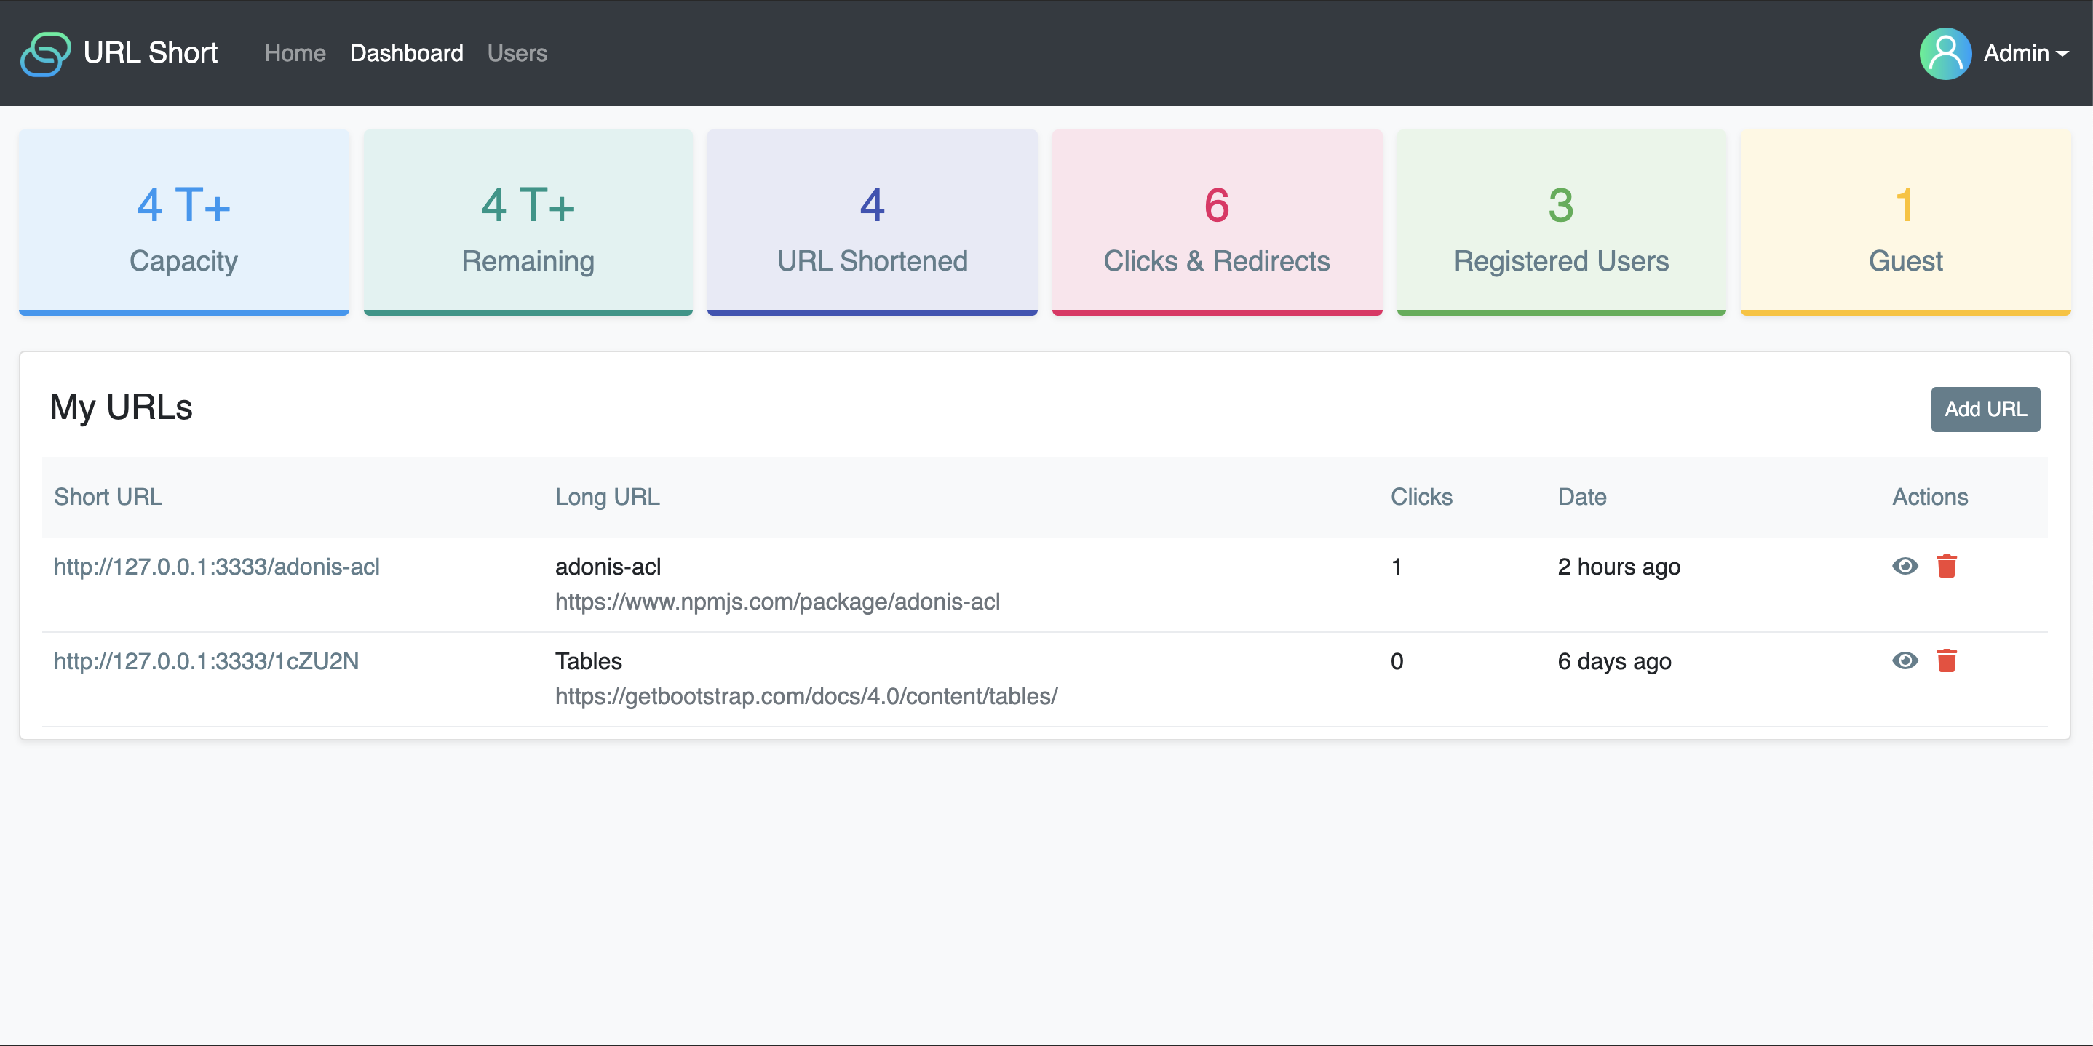Open the Users nav item
This screenshot has width=2093, height=1046.
click(x=517, y=54)
